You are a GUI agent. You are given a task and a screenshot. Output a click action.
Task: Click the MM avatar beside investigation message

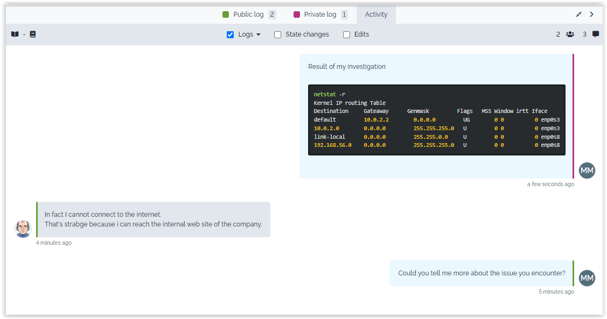(587, 171)
